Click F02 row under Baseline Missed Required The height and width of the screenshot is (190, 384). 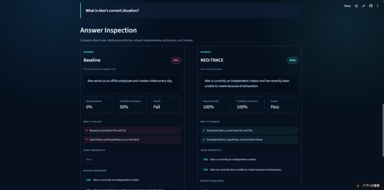tap(132, 180)
